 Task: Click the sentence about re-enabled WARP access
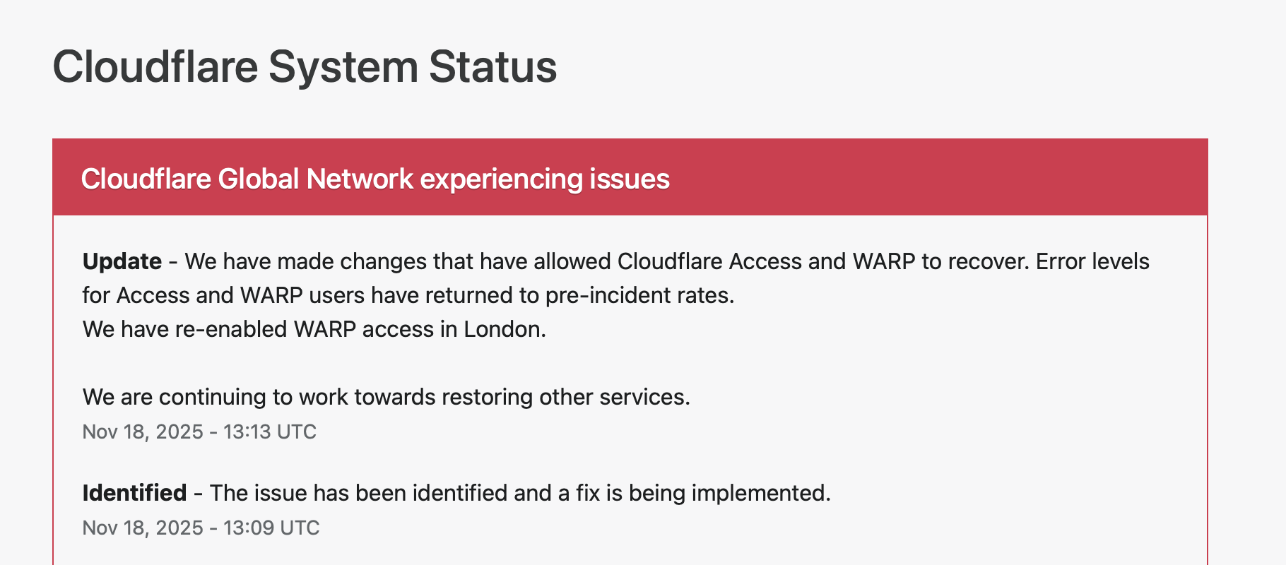click(x=314, y=329)
